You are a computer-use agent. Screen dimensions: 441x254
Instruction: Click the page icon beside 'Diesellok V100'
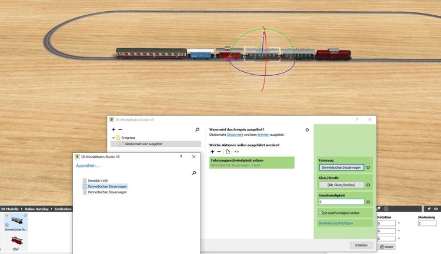[x=85, y=181]
